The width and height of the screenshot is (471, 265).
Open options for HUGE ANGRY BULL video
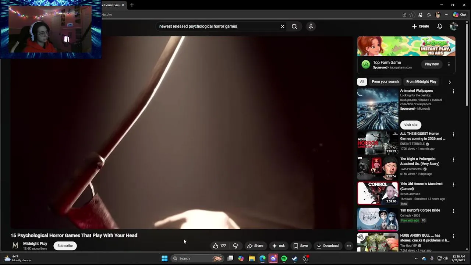click(x=453, y=236)
